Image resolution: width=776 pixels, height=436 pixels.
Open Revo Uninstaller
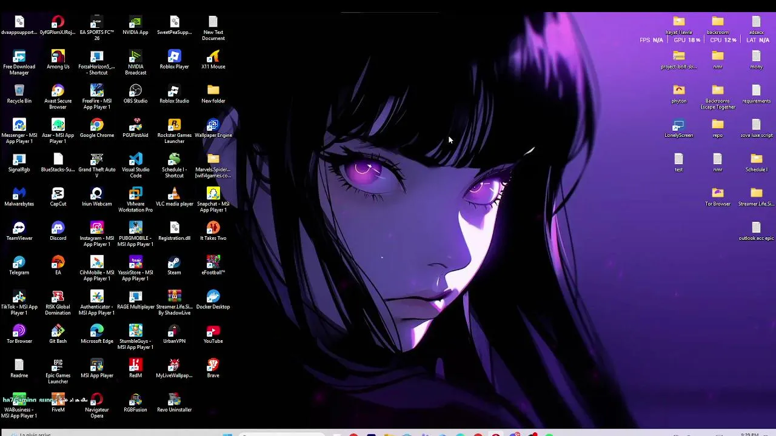pyautogui.click(x=174, y=403)
